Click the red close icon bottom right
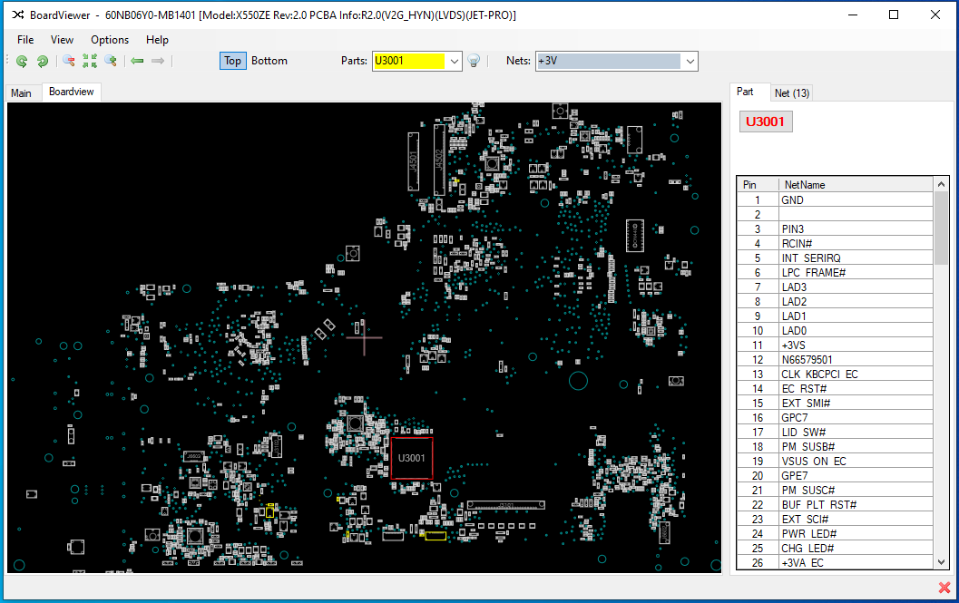Image resolution: width=959 pixels, height=603 pixels. (x=944, y=587)
